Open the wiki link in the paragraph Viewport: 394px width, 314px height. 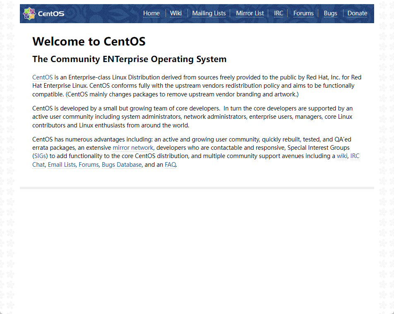click(x=342, y=156)
